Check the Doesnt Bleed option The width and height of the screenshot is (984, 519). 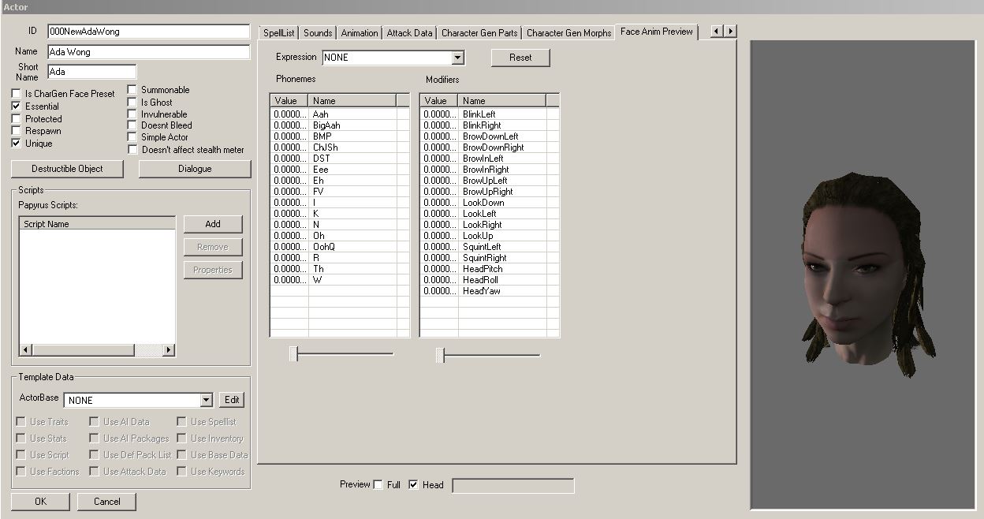[132, 125]
